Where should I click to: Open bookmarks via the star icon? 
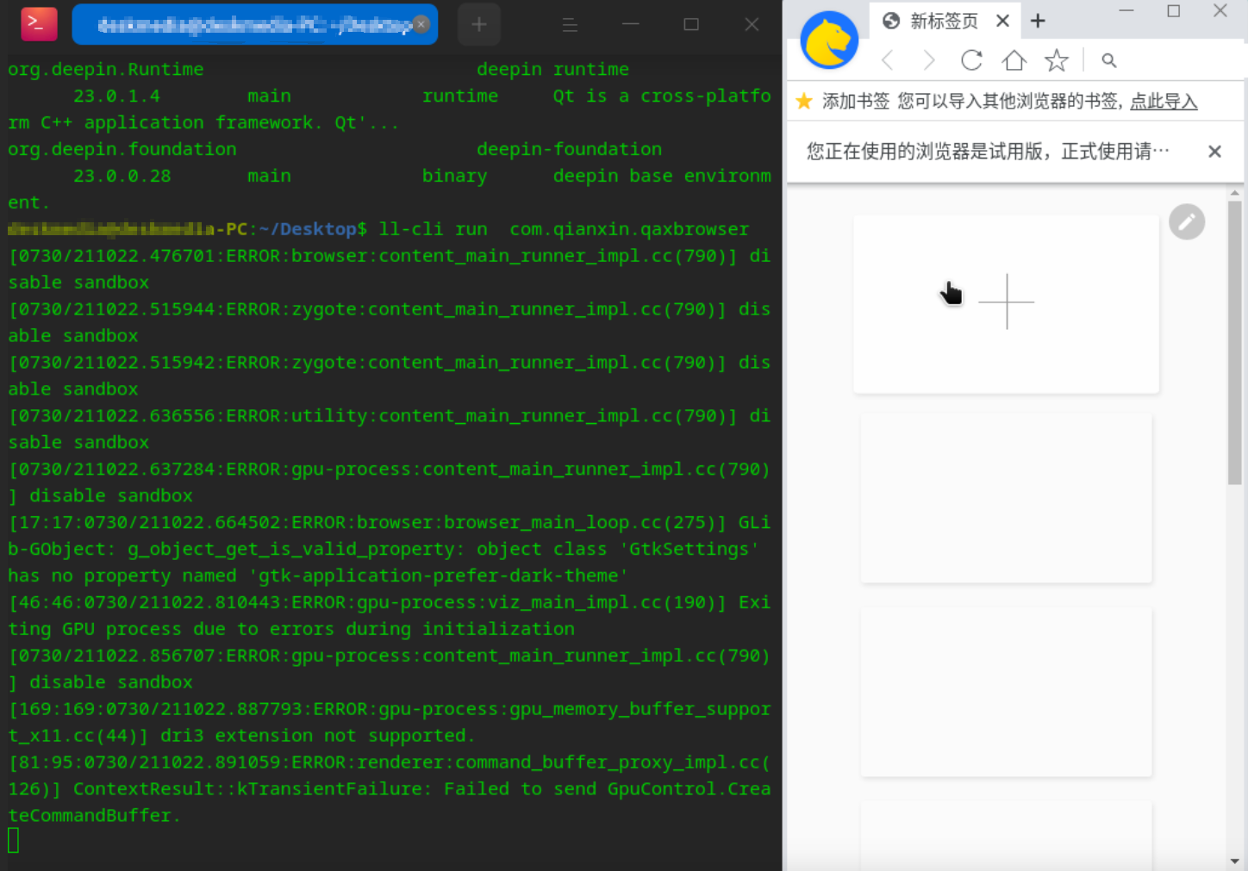pos(1057,60)
